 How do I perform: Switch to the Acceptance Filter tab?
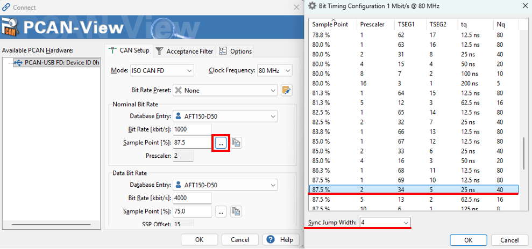(185, 52)
